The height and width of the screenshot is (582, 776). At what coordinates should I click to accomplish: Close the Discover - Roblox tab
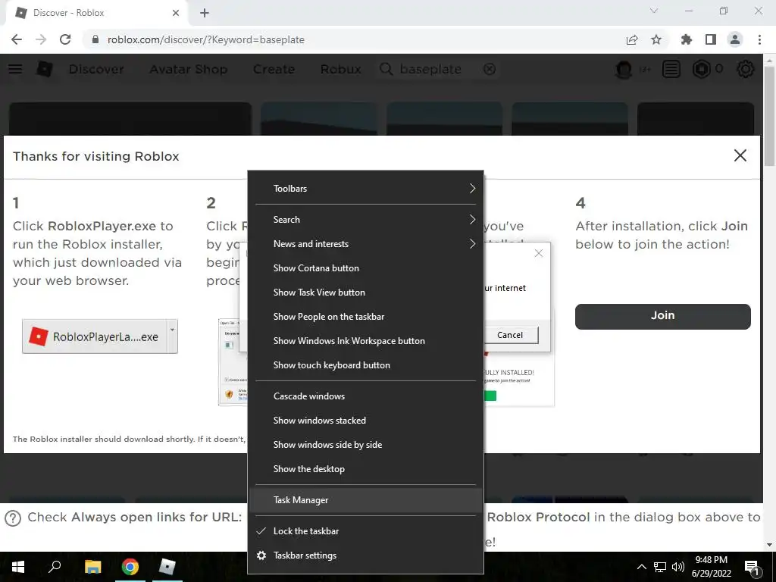tap(176, 13)
